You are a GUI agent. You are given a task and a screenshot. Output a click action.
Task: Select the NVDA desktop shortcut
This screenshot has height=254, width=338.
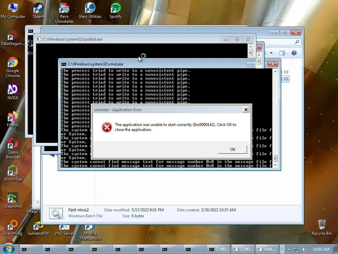tap(13, 92)
